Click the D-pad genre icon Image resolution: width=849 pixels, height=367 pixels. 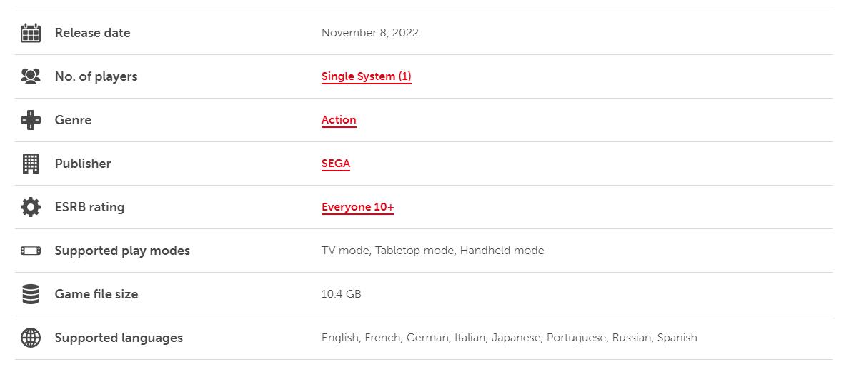(x=31, y=120)
